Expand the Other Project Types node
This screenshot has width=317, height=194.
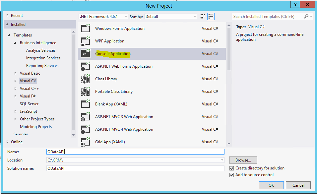15,119
